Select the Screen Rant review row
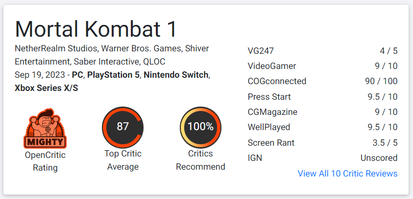The height and width of the screenshot is (199, 413). click(322, 143)
